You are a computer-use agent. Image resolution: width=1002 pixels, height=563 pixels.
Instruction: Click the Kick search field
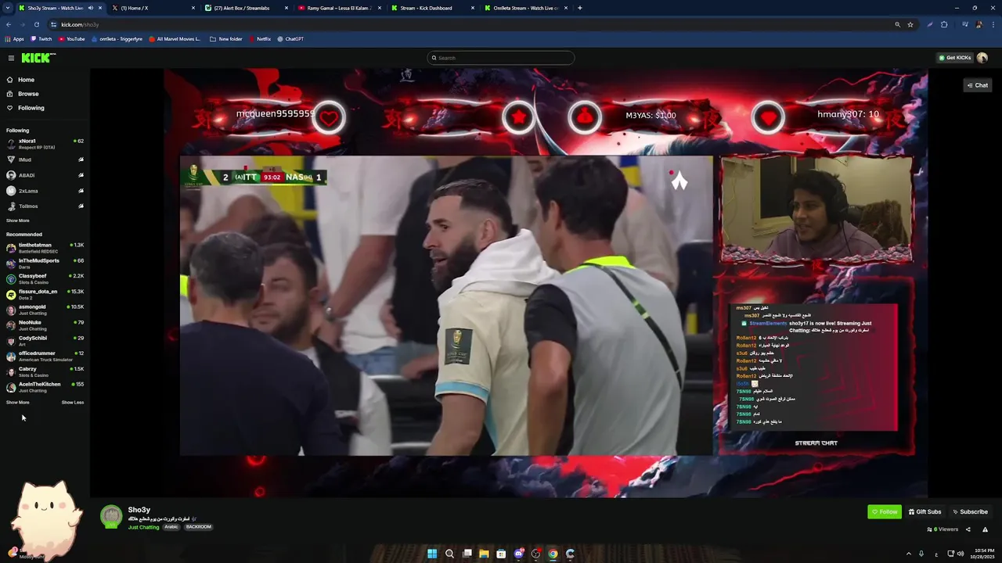click(x=501, y=58)
